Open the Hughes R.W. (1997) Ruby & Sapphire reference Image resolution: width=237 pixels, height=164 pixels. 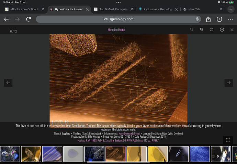click(118, 140)
